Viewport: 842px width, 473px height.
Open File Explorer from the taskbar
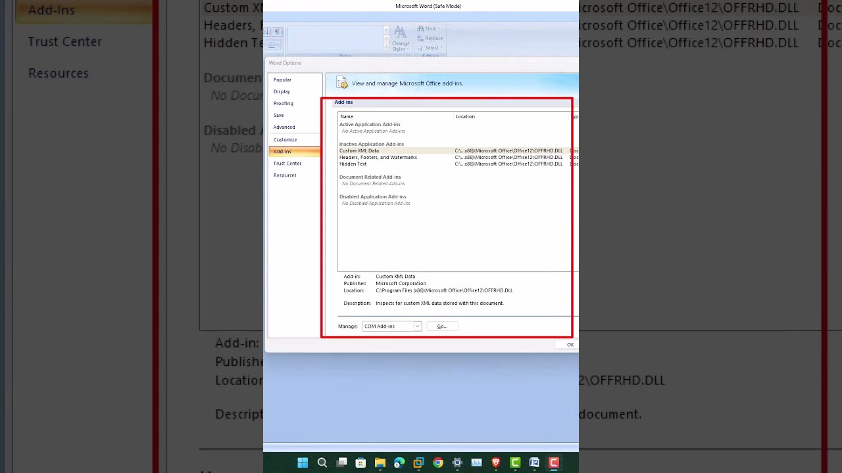[x=380, y=462]
